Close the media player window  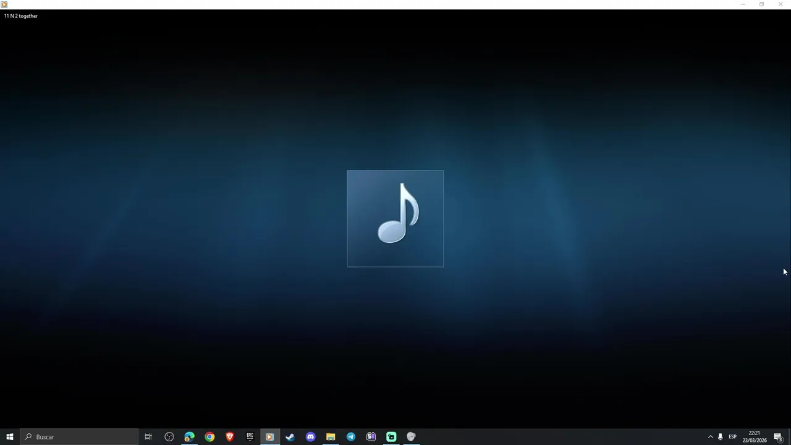tap(780, 4)
